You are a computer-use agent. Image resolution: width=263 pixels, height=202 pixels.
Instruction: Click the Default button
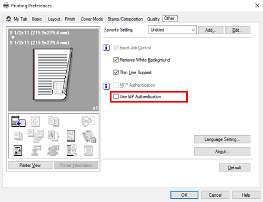tap(235, 168)
